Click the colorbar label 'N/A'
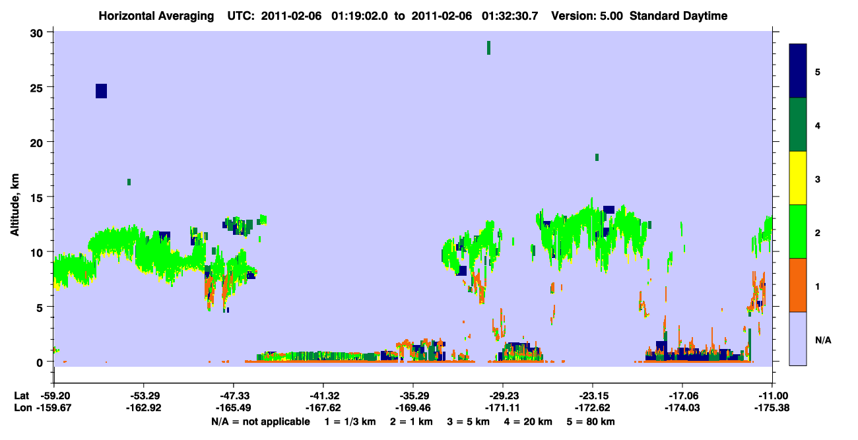Image resolution: width=858 pixels, height=440 pixels. 822,340
